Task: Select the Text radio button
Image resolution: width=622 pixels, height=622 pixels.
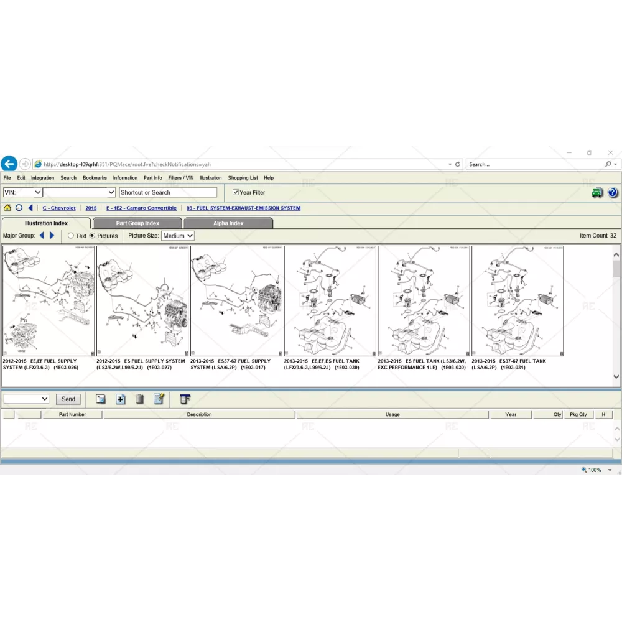Action: [71, 236]
